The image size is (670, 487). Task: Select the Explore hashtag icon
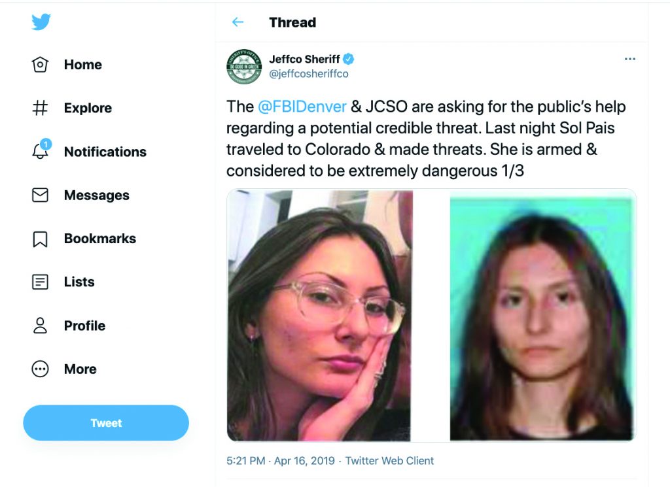click(x=40, y=108)
